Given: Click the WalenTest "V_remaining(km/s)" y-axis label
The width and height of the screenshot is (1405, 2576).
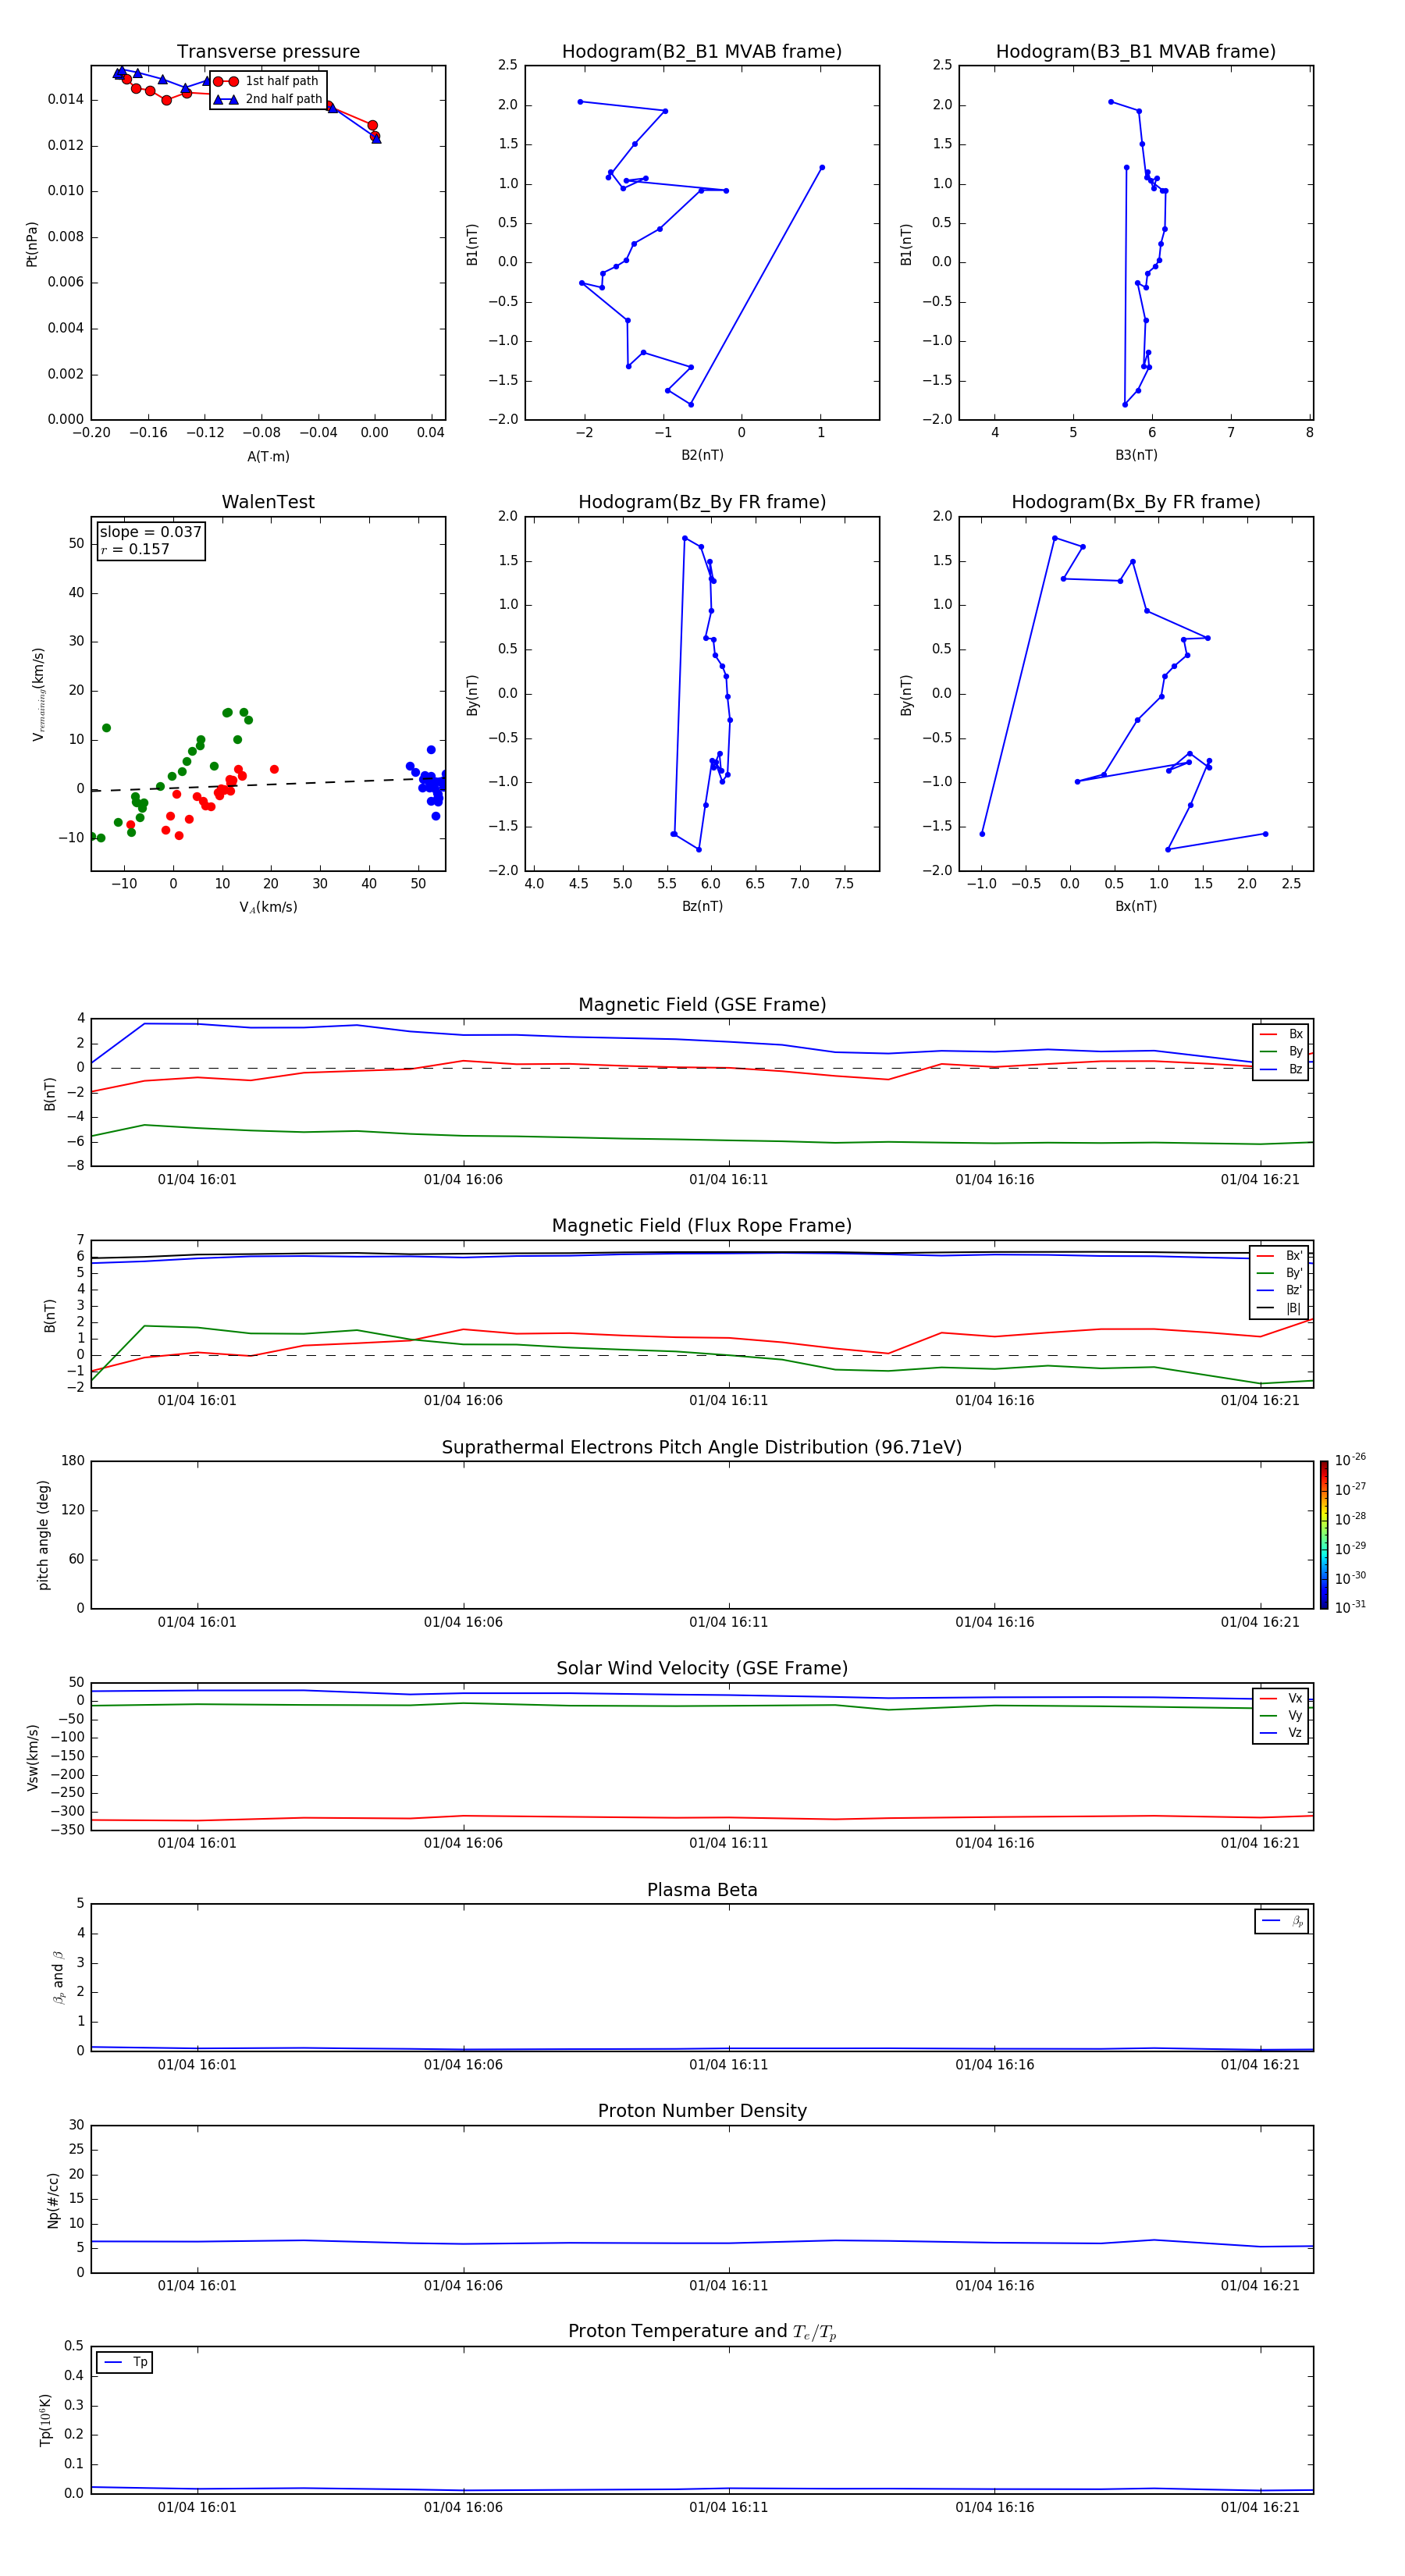Looking at the screenshot, I should point(38,694).
